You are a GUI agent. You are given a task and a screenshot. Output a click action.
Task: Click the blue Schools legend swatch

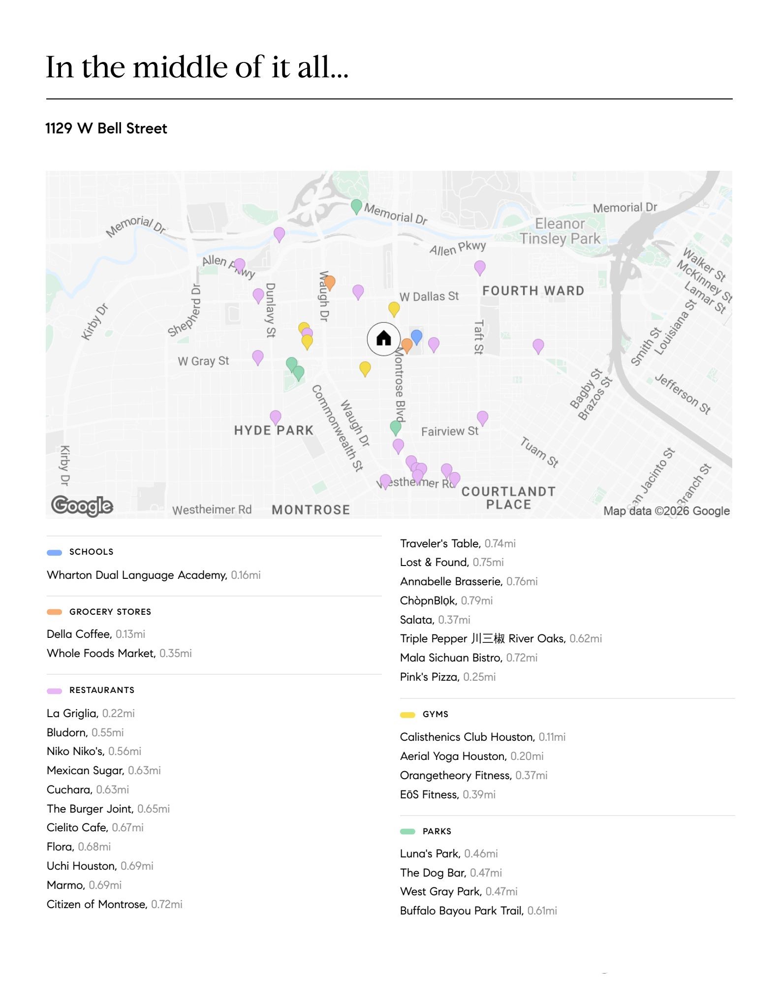pyautogui.click(x=54, y=552)
